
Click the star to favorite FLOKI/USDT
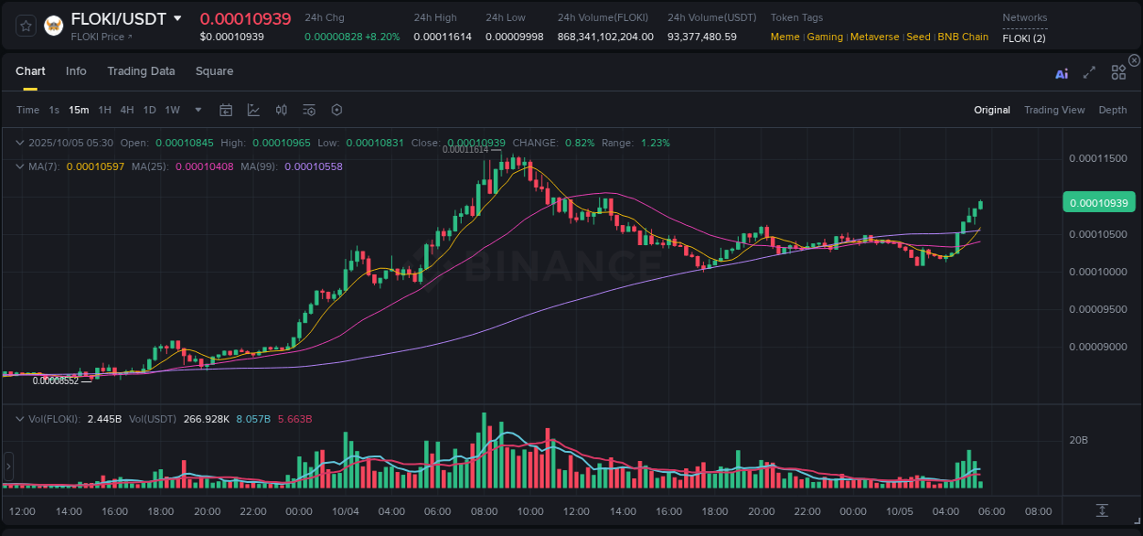point(25,25)
